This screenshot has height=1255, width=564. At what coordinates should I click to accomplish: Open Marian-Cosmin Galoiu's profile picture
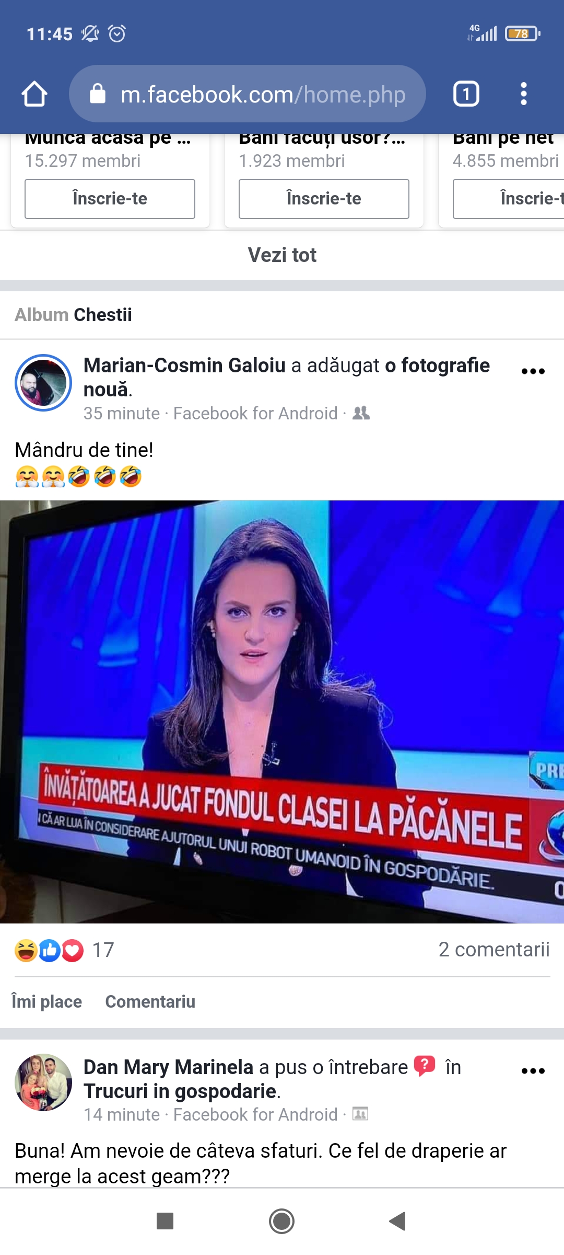(43, 383)
